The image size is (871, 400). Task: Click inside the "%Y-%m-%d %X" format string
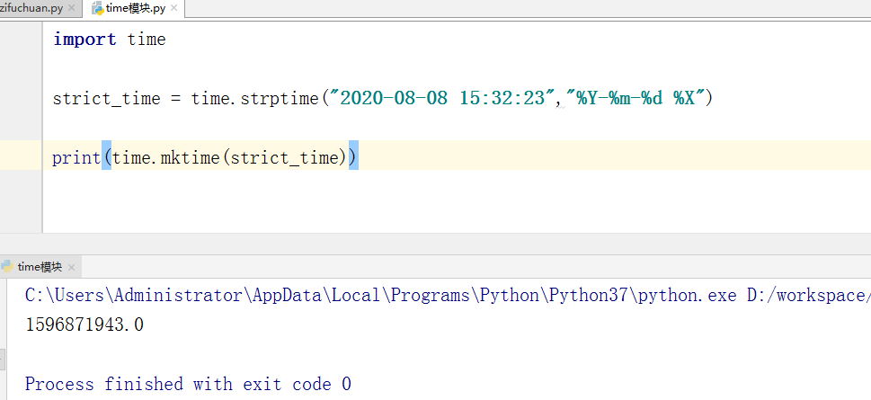[x=638, y=98]
